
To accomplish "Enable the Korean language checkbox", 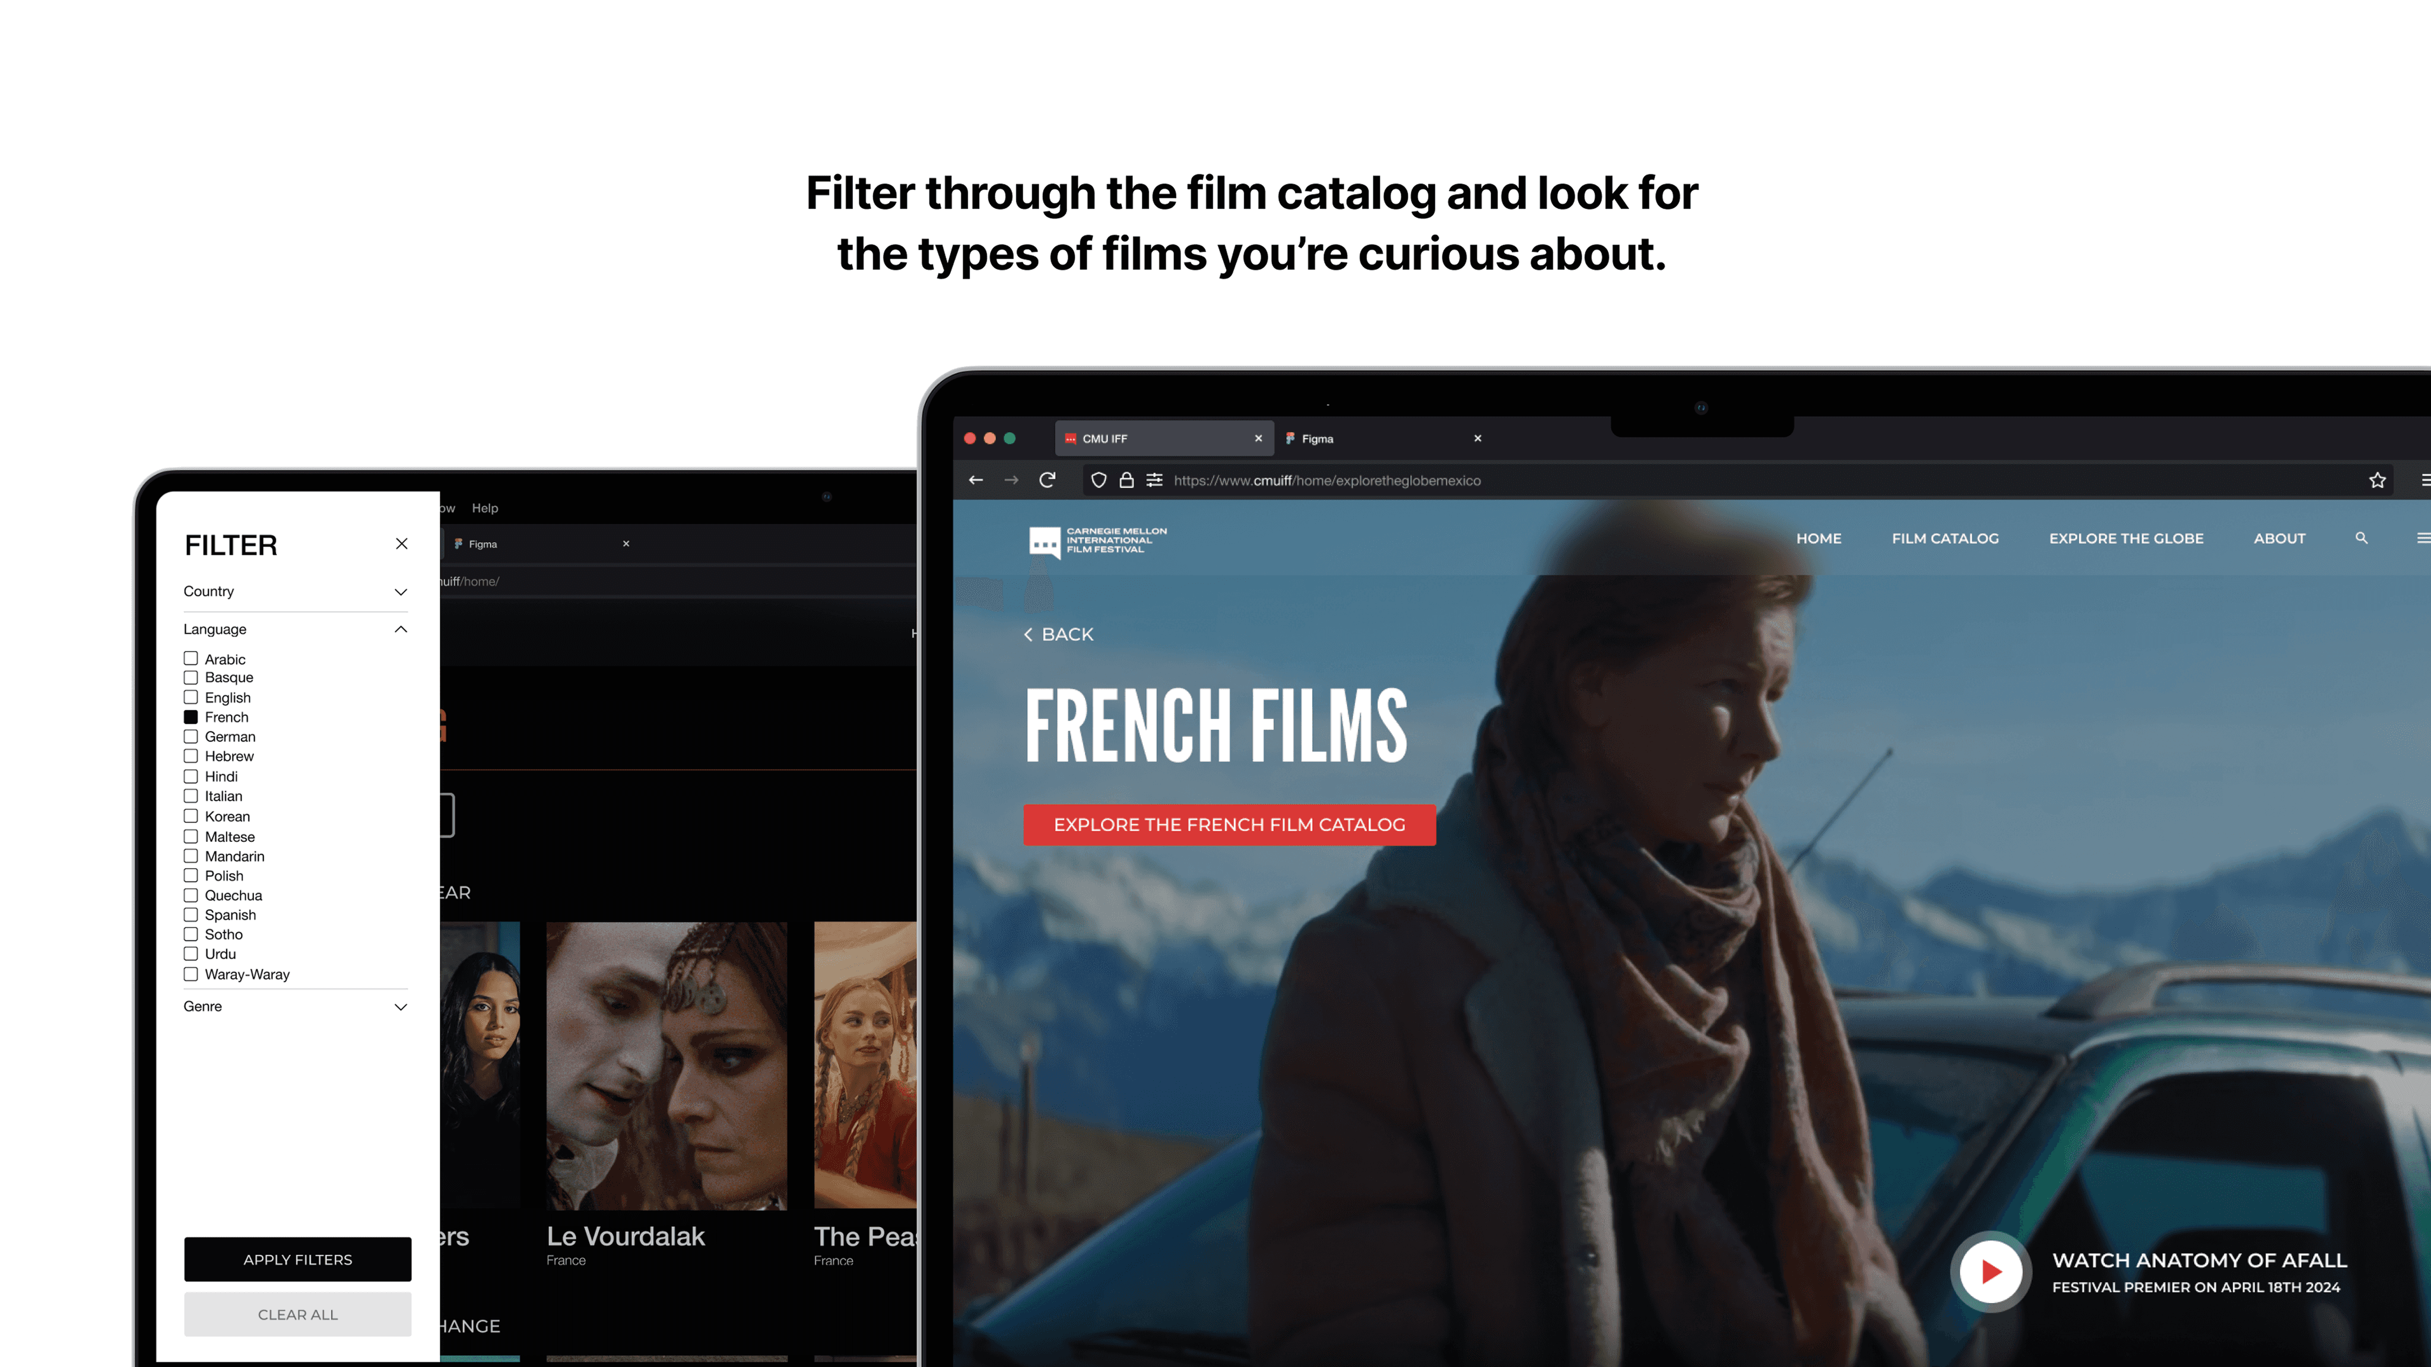I will click(191, 816).
